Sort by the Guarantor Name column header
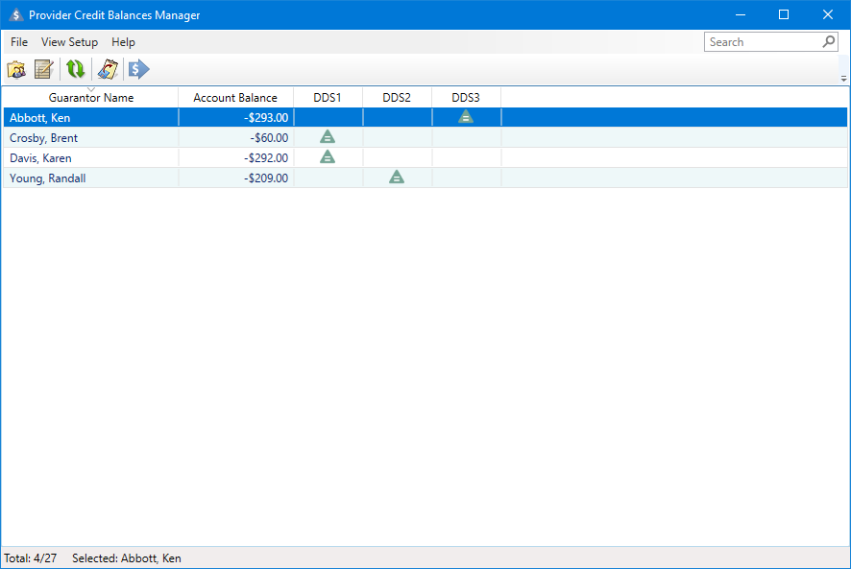The width and height of the screenshot is (851, 569). click(91, 98)
